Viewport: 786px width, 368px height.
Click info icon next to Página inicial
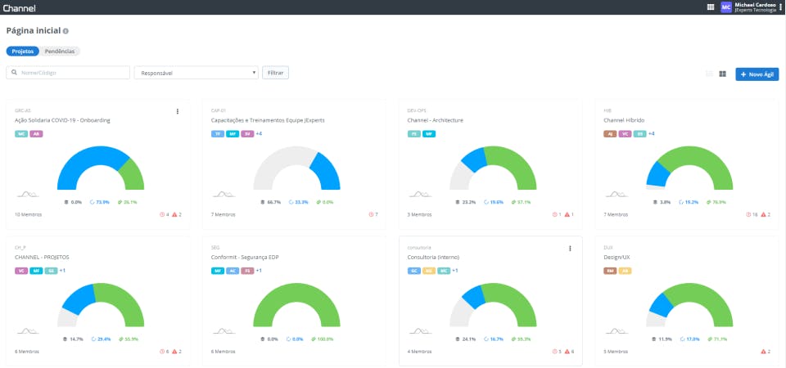[65, 31]
